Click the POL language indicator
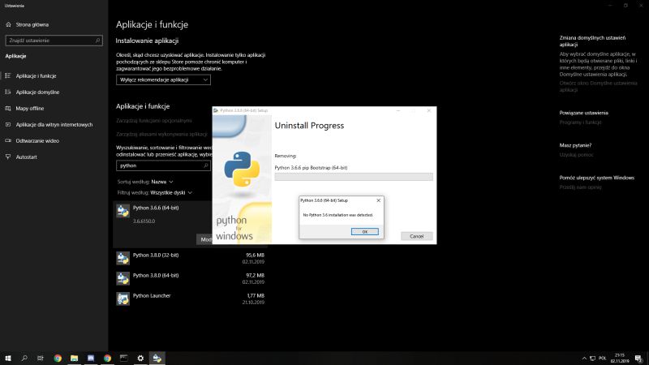 pyautogui.click(x=602, y=358)
